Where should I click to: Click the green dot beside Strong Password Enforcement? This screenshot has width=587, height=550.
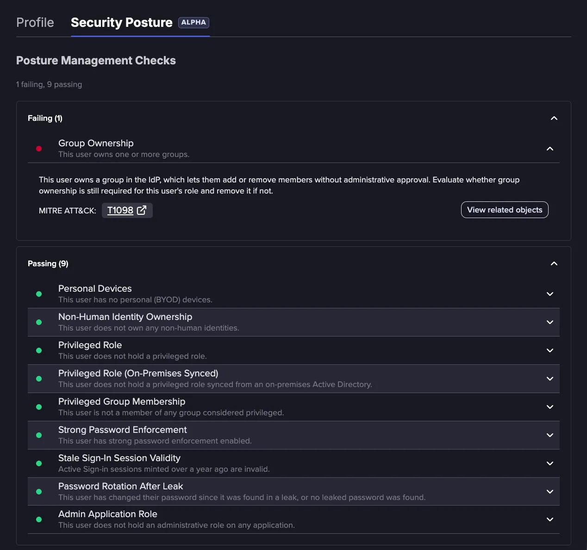(39, 435)
